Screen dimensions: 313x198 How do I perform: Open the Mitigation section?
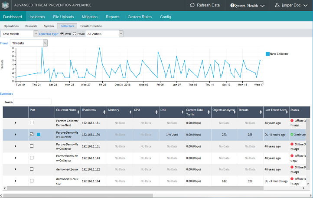(90, 17)
